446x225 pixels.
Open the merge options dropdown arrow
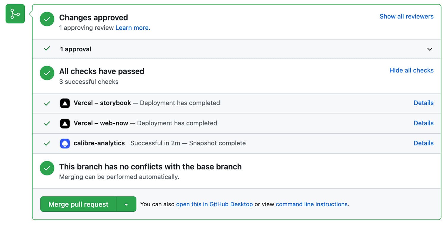(126, 204)
